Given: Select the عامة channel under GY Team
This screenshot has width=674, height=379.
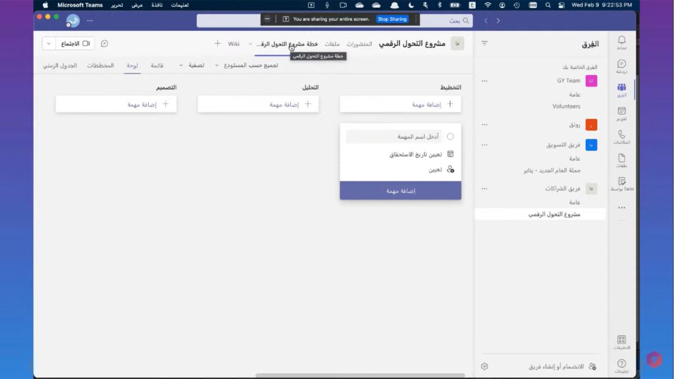Looking at the screenshot, I should pyautogui.click(x=575, y=95).
